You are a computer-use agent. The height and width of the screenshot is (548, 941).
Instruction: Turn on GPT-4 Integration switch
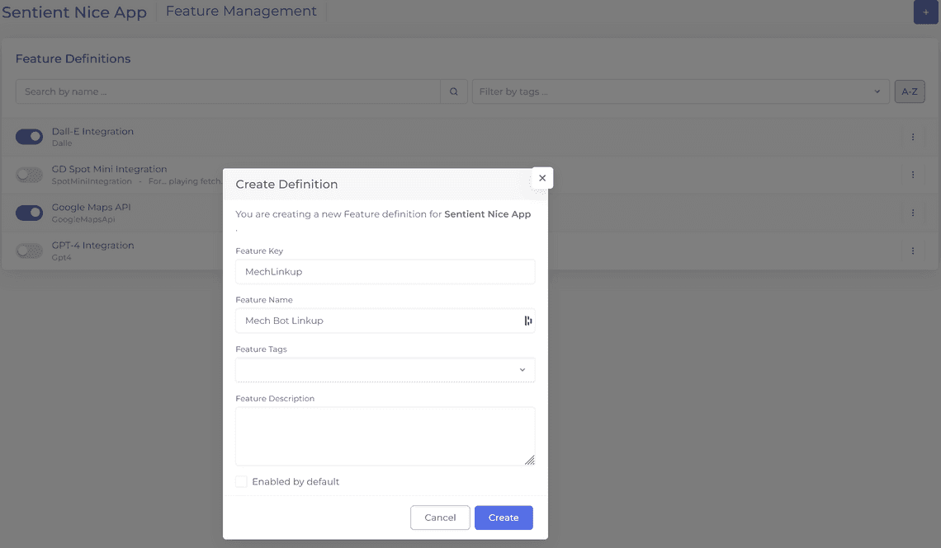[30, 251]
